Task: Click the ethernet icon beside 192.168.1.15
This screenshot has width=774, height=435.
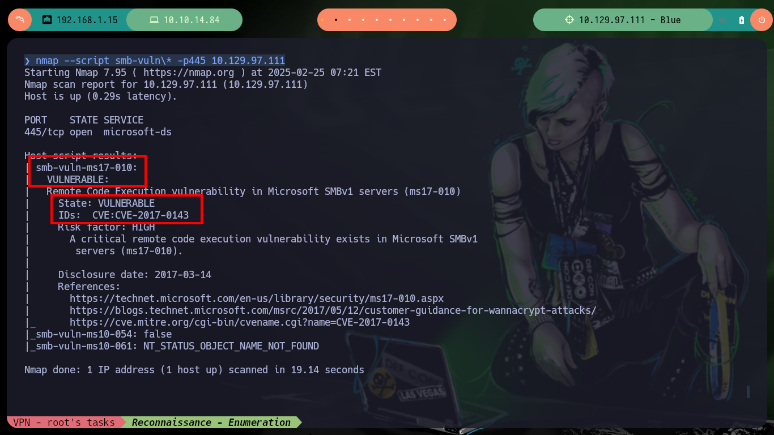Action: [47, 20]
